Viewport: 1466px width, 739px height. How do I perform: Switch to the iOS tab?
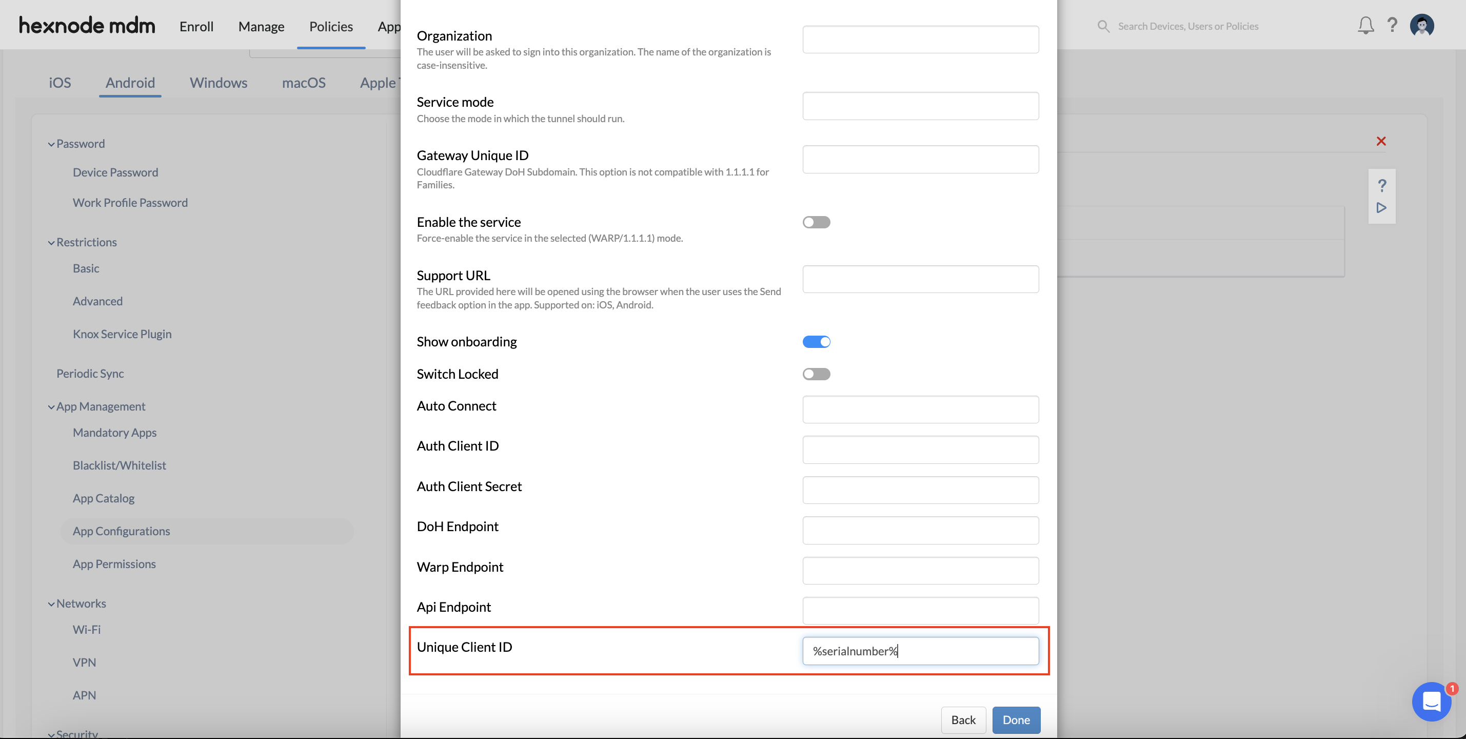(60, 83)
